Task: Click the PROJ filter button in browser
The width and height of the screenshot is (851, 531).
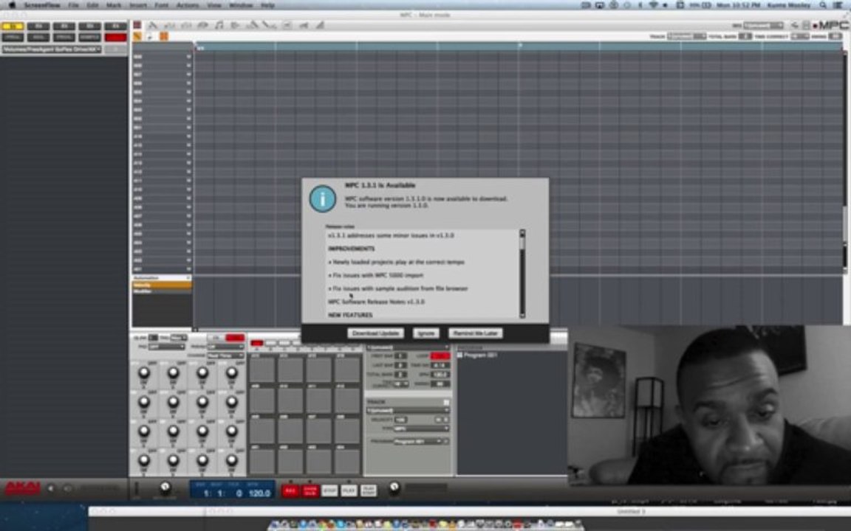Action: tap(13, 38)
